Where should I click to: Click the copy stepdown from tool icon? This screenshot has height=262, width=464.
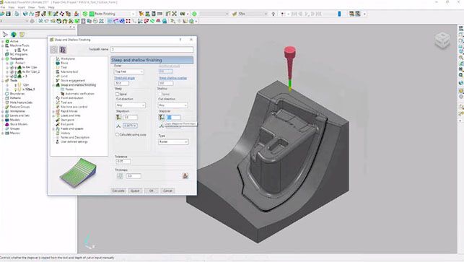pos(118,117)
